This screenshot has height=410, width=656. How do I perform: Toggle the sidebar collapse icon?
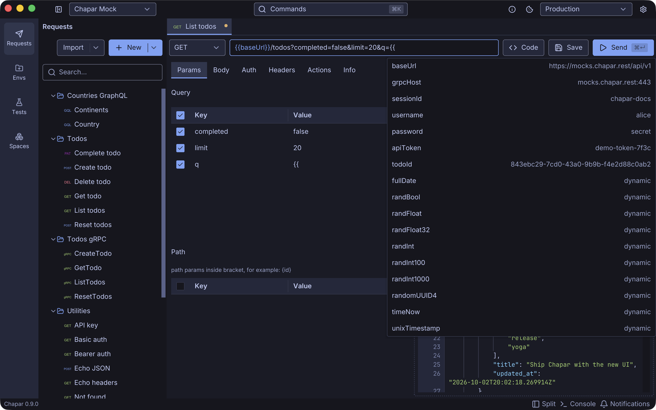[x=59, y=9]
